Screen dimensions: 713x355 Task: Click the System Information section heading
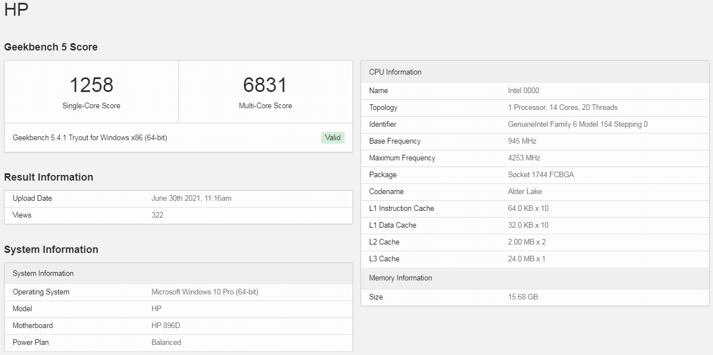tap(51, 250)
